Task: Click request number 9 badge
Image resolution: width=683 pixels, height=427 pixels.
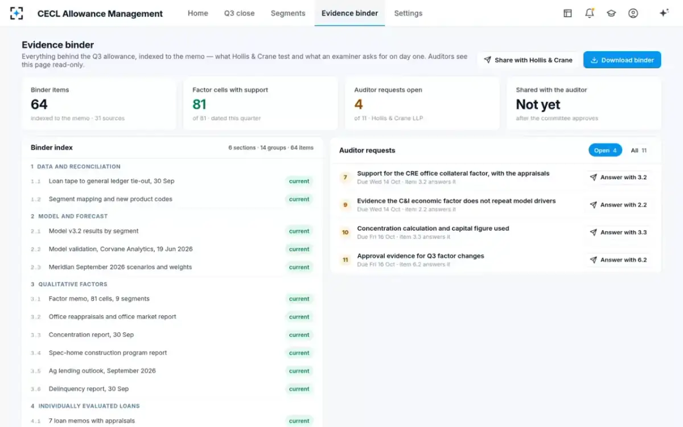Action: [345, 205]
